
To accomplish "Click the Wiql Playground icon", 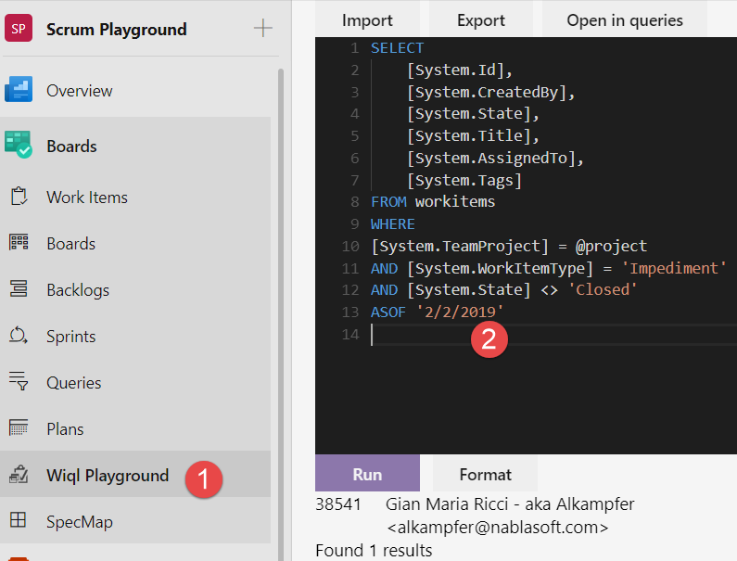I will pos(19,475).
